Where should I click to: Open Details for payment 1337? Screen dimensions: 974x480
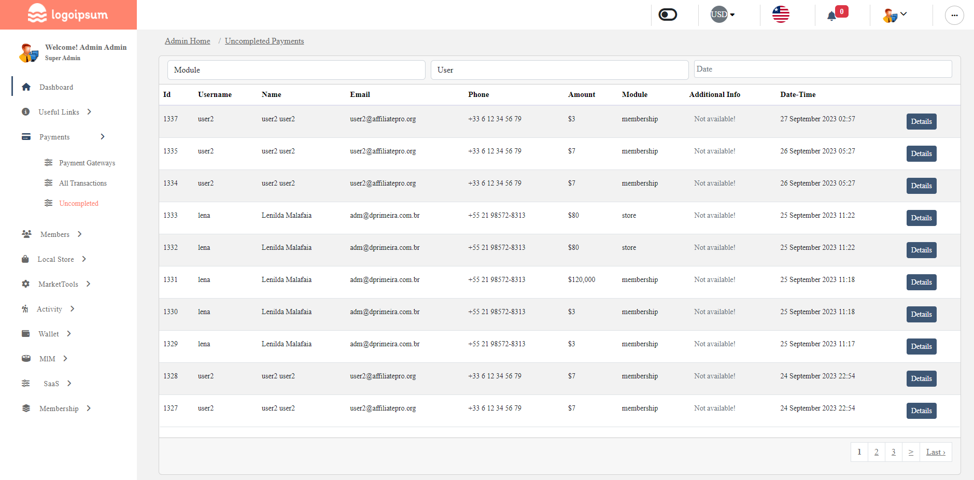pyautogui.click(x=921, y=121)
